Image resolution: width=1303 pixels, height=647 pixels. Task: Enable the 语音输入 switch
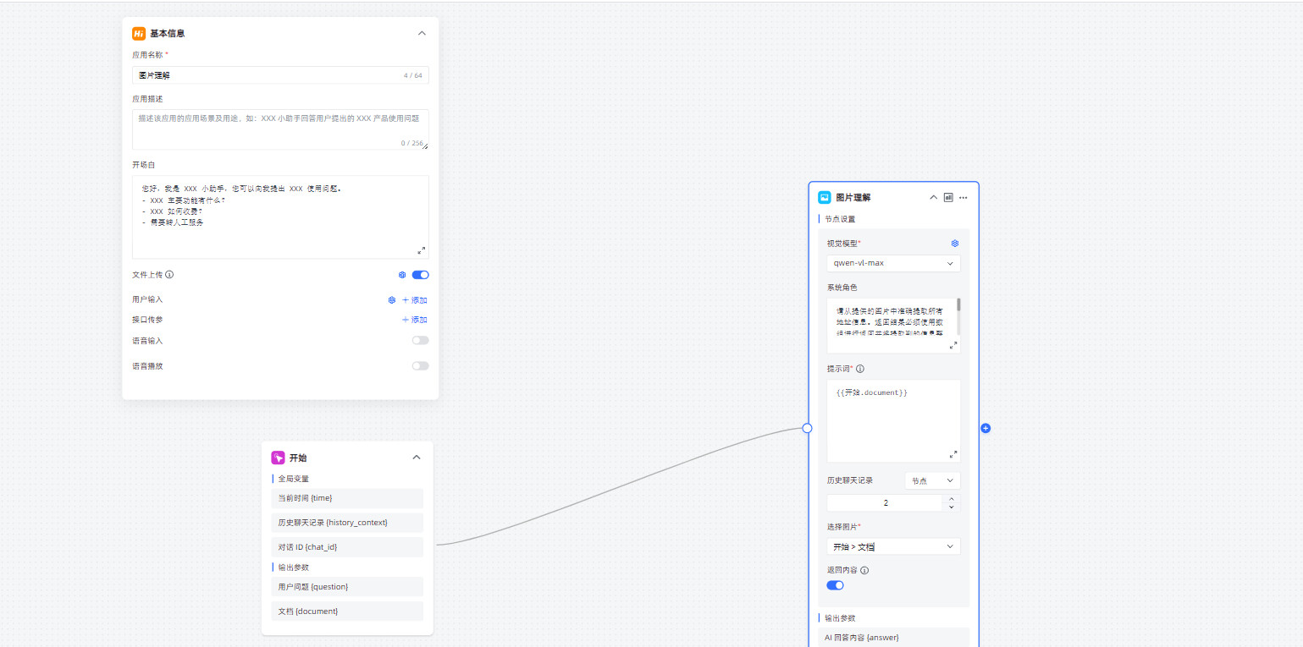coord(420,340)
